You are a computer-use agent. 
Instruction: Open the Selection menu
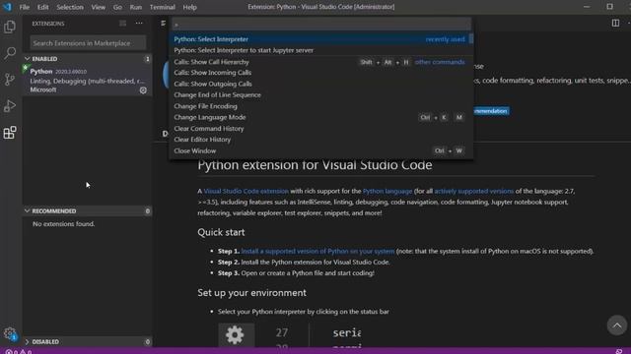click(70, 7)
